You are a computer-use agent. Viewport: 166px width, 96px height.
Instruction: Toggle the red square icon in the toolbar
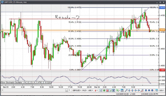pos(107,90)
